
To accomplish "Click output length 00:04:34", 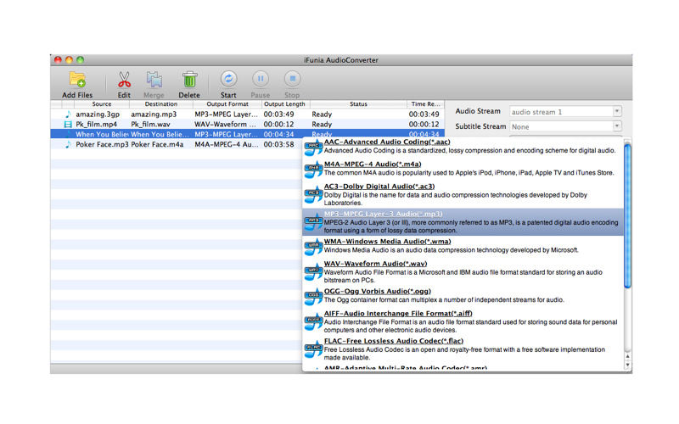I will [279, 135].
